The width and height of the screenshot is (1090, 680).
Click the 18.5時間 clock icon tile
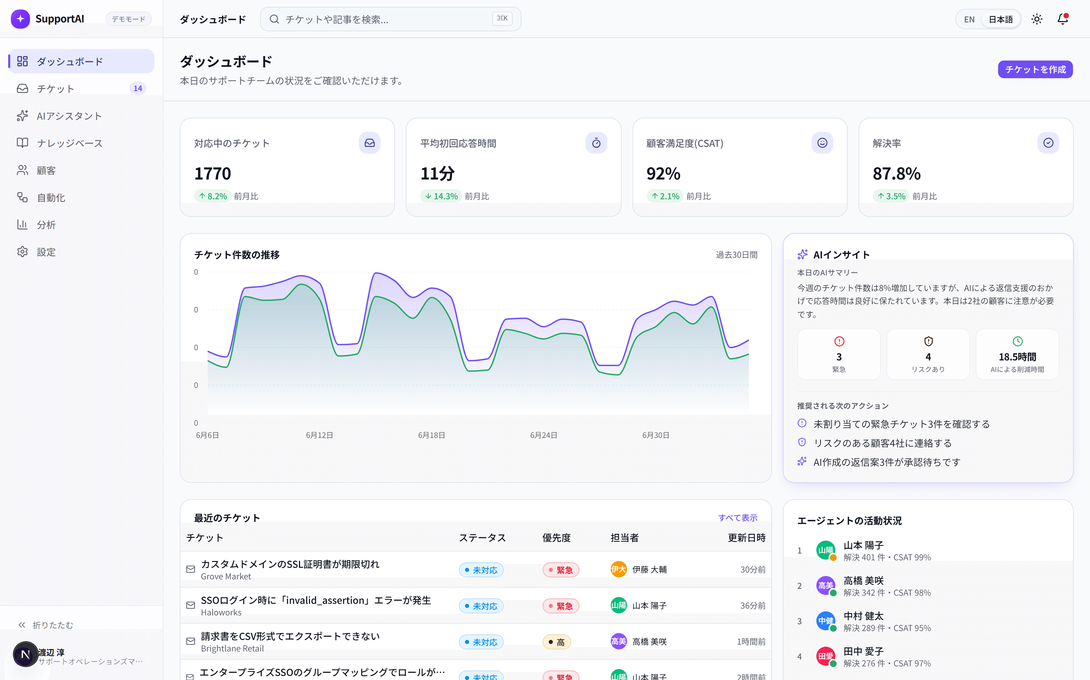pos(1017,354)
